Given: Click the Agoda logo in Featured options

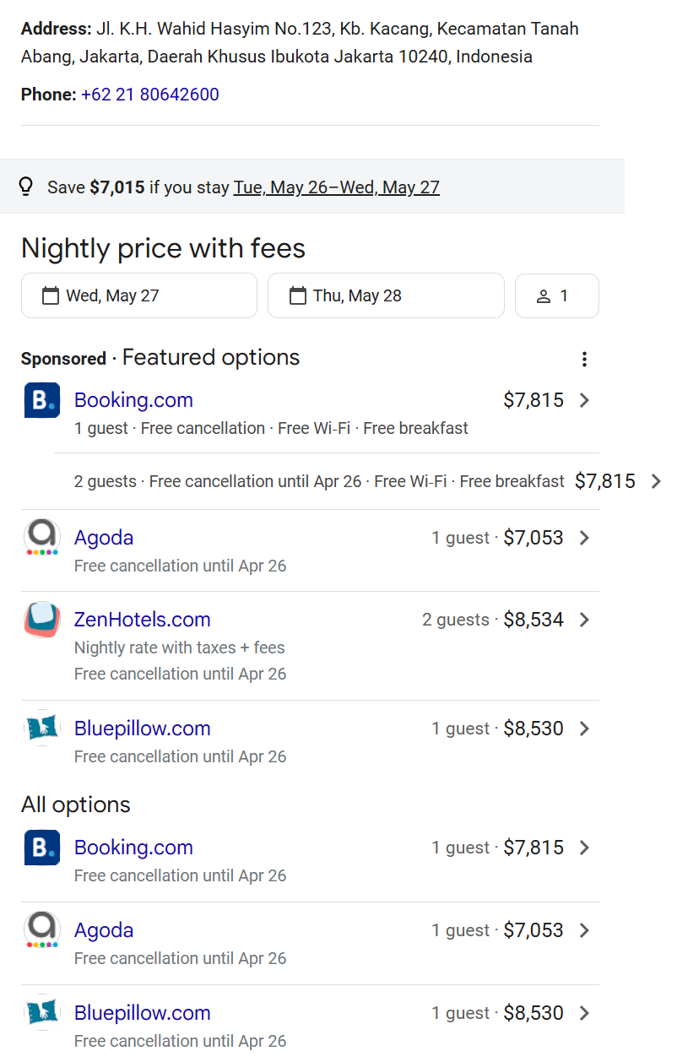Looking at the screenshot, I should 41,538.
